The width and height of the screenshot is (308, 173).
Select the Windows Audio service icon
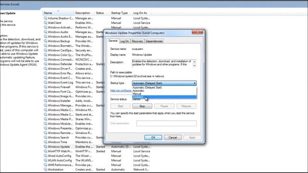(x=45, y=32)
